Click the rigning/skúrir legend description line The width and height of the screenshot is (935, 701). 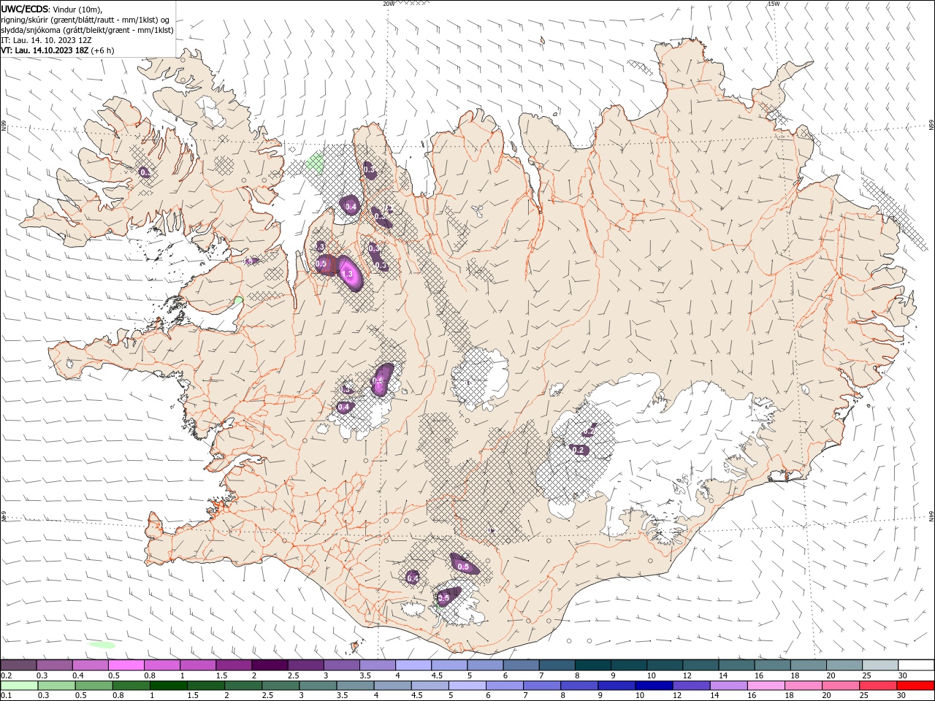[86, 19]
